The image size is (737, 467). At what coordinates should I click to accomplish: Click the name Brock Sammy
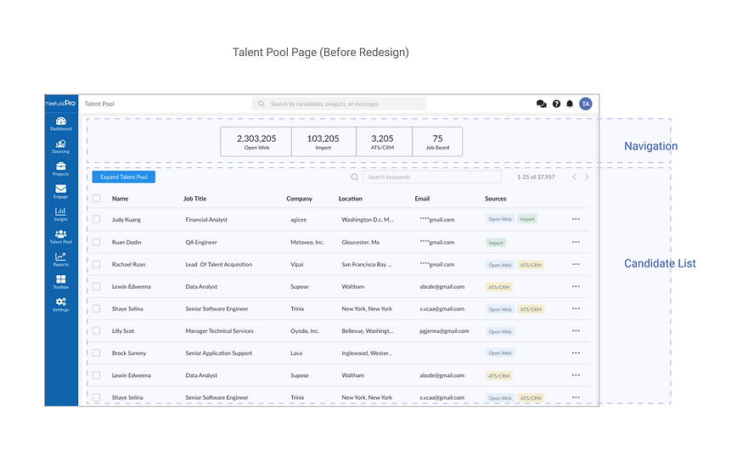(x=129, y=353)
